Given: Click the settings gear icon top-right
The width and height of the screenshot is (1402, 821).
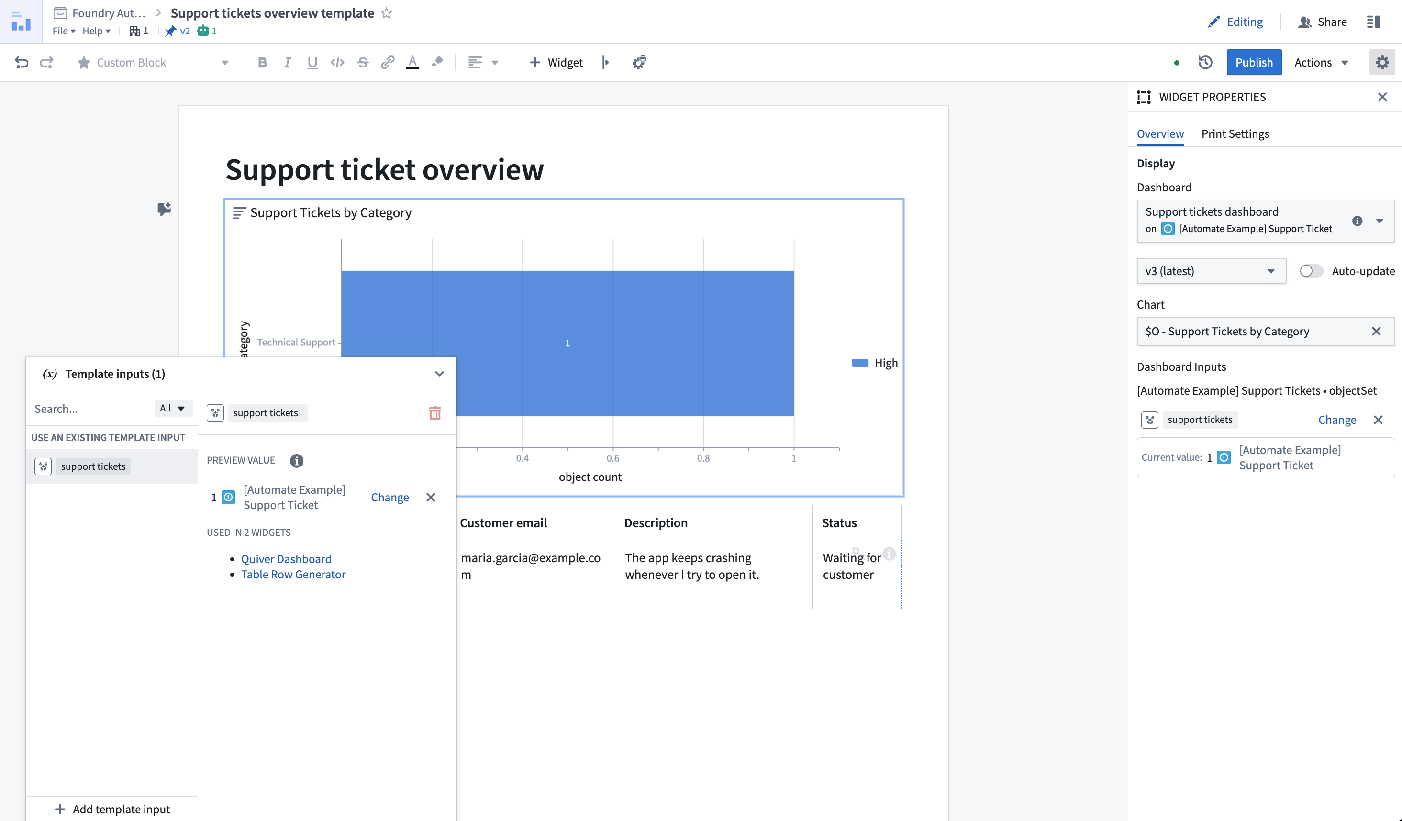Looking at the screenshot, I should tap(1382, 63).
